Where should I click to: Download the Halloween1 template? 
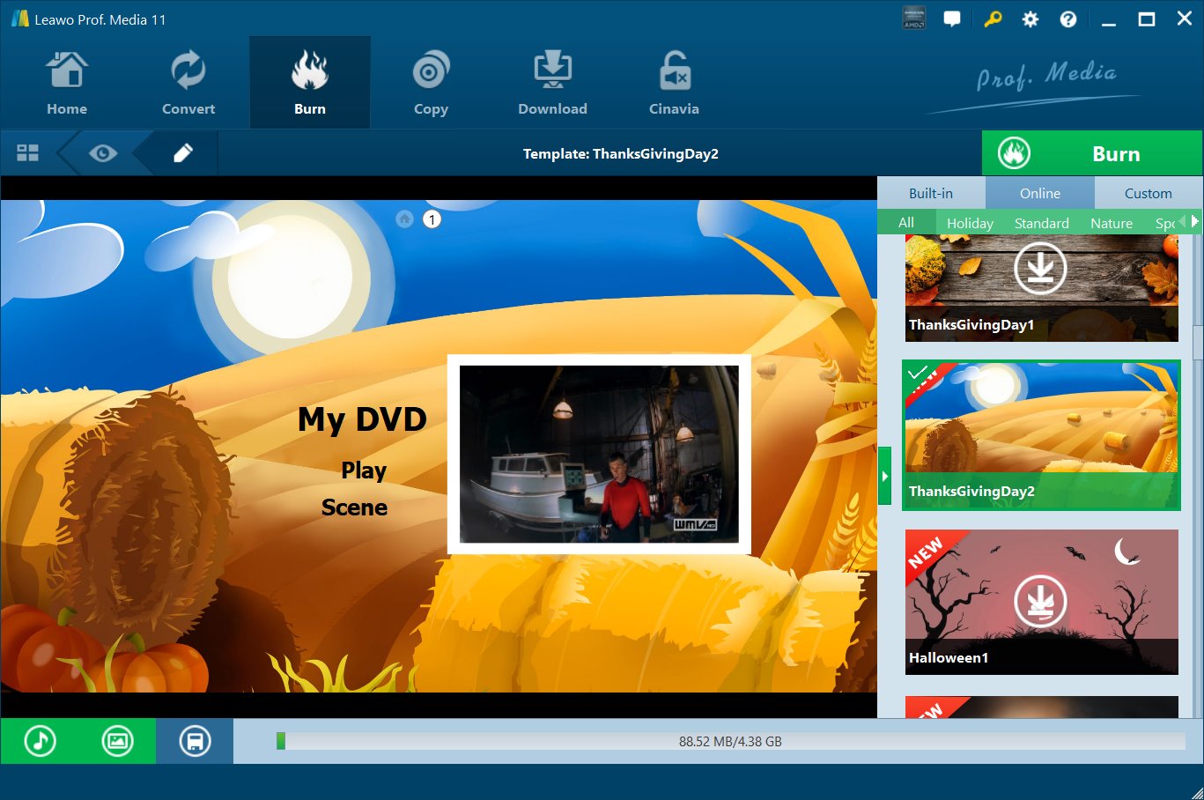click(1040, 602)
